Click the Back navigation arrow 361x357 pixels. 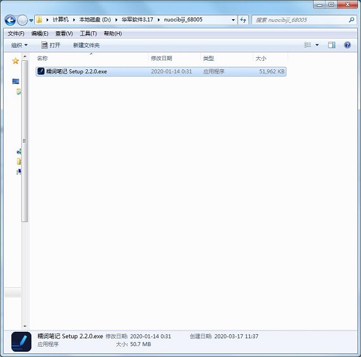(x=10, y=20)
